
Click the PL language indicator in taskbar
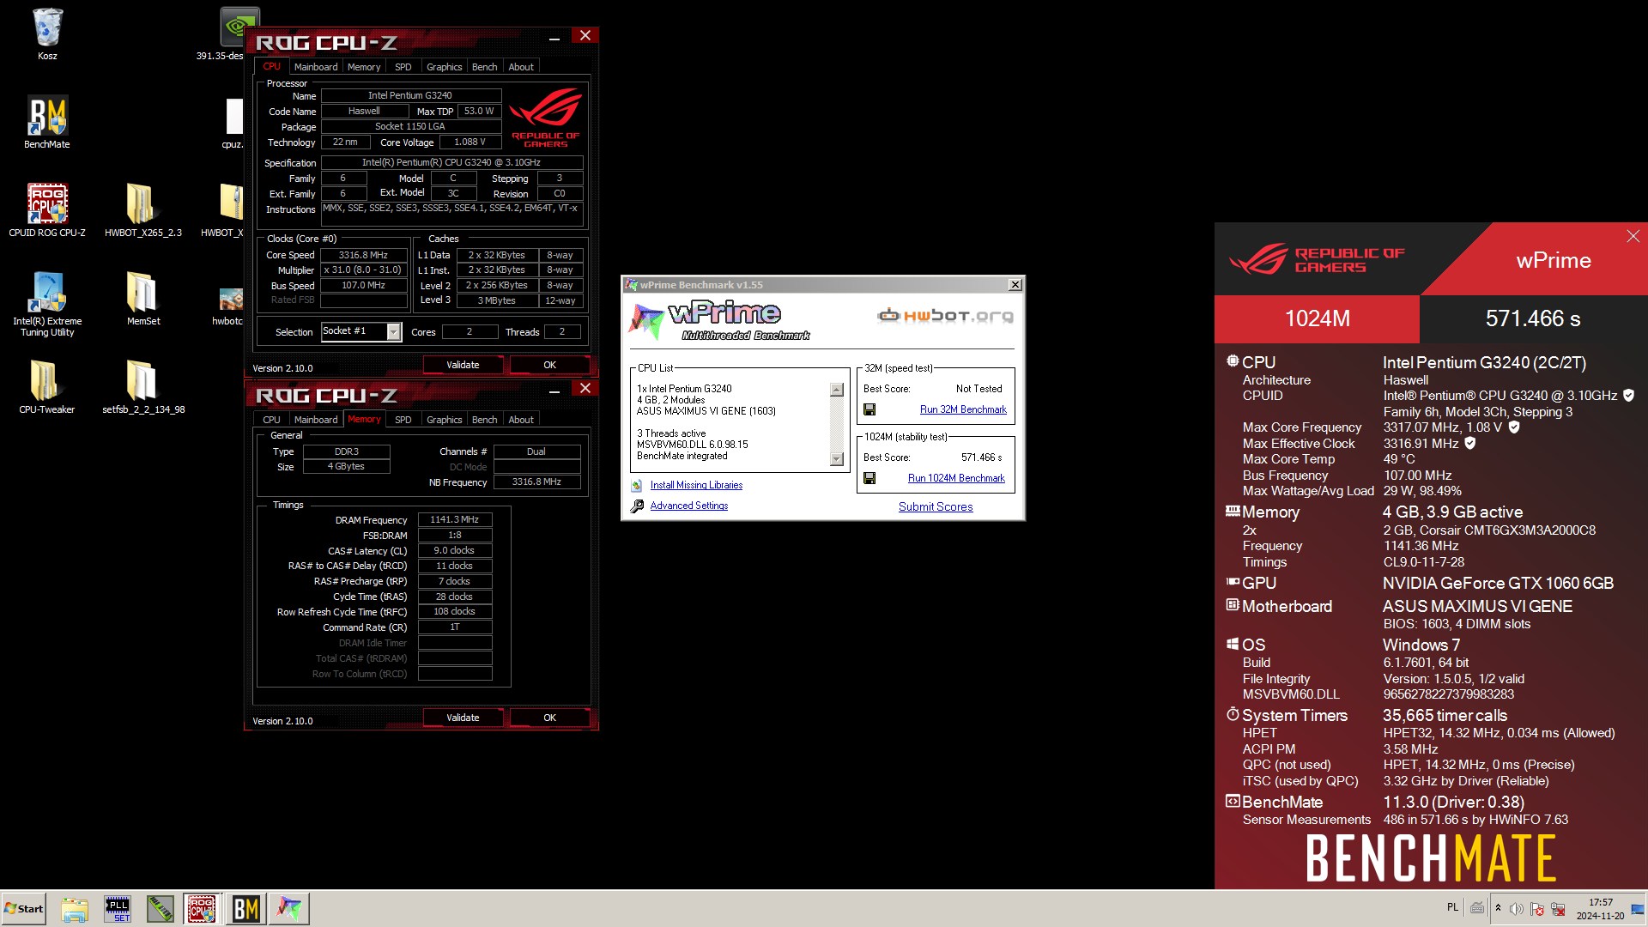(1452, 907)
